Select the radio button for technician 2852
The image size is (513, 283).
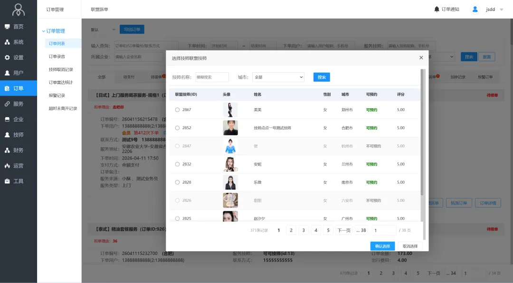tap(178, 128)
